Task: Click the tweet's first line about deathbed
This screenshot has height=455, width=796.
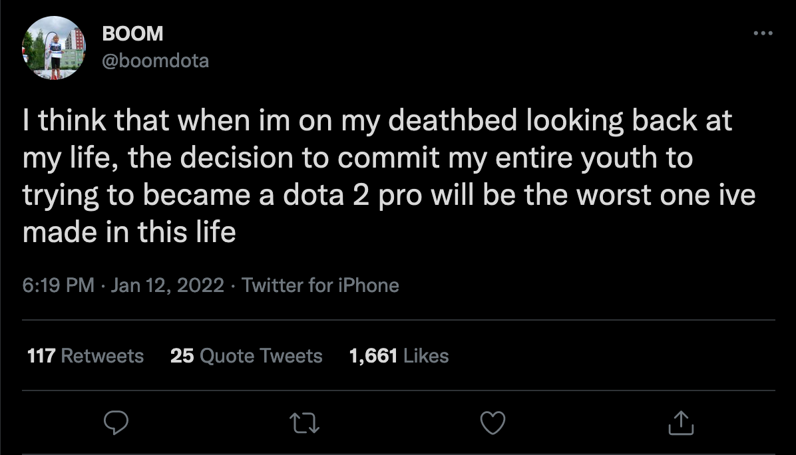Action: (x=377, y=120)
